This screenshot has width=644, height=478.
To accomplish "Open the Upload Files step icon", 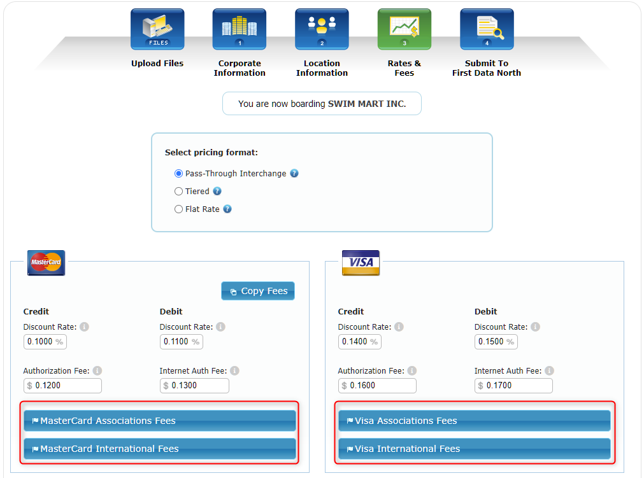I will pyautogui.click(x=157, y=29).
